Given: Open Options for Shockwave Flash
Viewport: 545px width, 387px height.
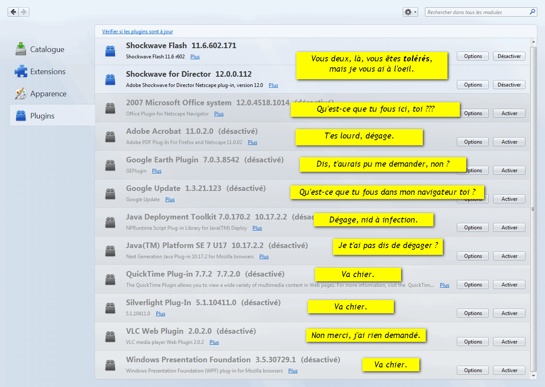Looking at the screenshot, I should [x=473, y=56].
